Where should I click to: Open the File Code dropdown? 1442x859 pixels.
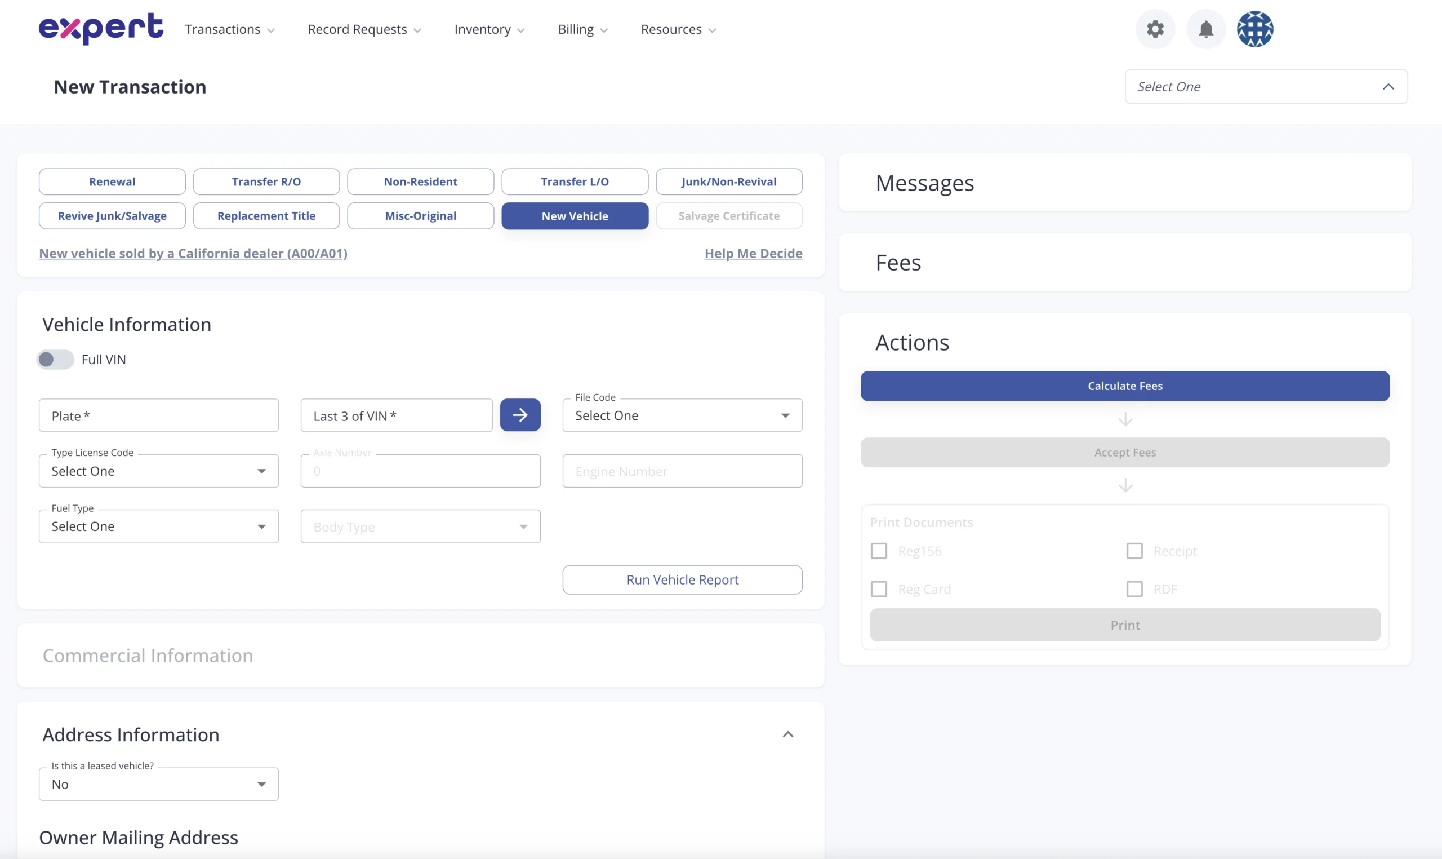[x=682, y=415]
